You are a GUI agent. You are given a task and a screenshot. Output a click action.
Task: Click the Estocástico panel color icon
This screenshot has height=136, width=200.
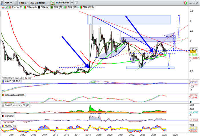point(3,95)
